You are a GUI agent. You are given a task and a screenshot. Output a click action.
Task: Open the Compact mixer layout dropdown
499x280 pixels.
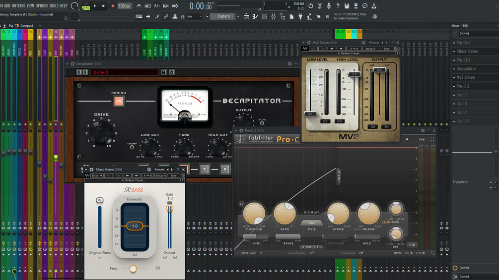click(30, 26)
